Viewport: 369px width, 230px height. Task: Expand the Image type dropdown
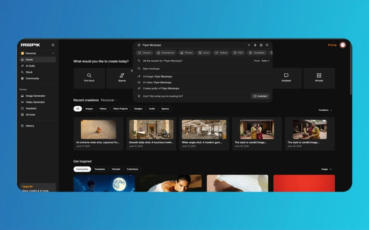[x=326, y=169]
